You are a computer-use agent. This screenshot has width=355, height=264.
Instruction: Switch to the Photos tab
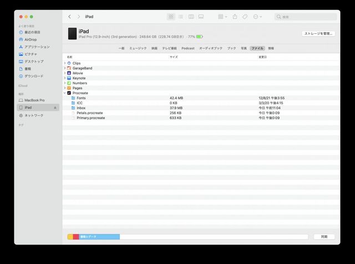(244, 48)
